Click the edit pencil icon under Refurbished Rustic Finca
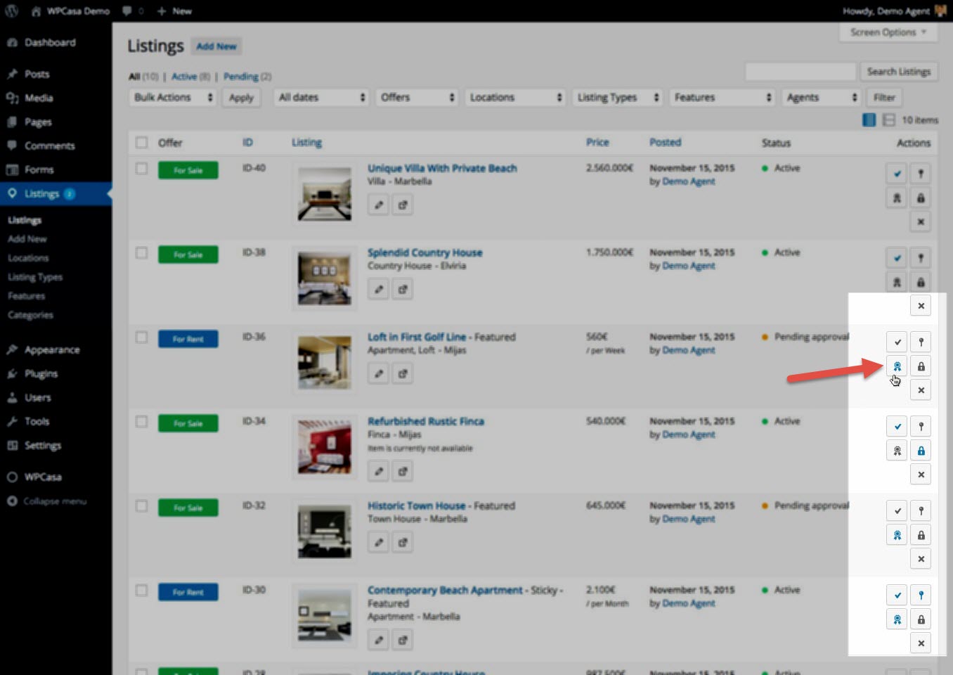The height and width of the screenshot is (675, 953). tap(378, 471)
